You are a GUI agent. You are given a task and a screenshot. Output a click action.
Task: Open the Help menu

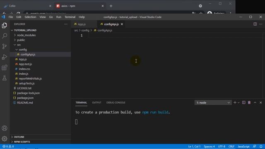click(x=82, y=17)
